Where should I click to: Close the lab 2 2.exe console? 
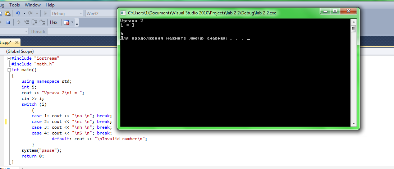[x=348, y=11]
